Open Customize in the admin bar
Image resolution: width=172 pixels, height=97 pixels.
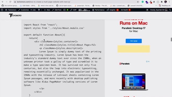coord(23,10)
